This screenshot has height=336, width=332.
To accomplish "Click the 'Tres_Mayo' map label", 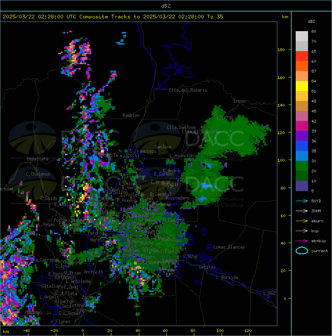I will pos(132,169).
